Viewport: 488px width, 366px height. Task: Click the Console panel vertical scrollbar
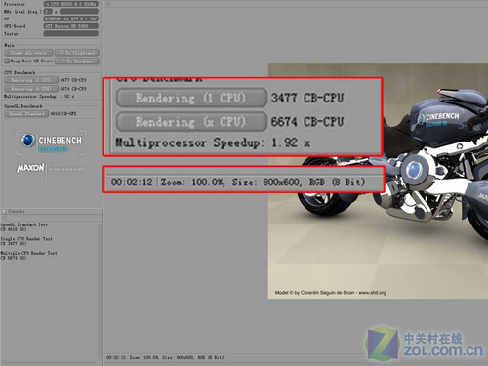point(100,291)
